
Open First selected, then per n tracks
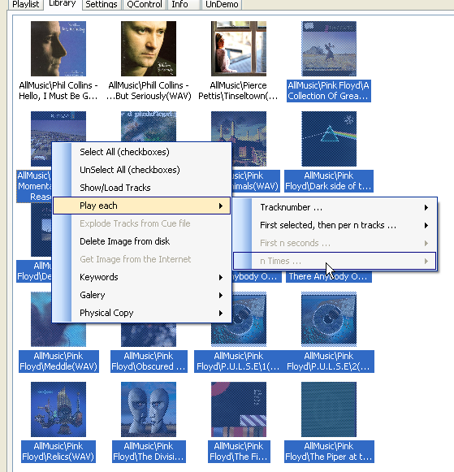point(335,225)
